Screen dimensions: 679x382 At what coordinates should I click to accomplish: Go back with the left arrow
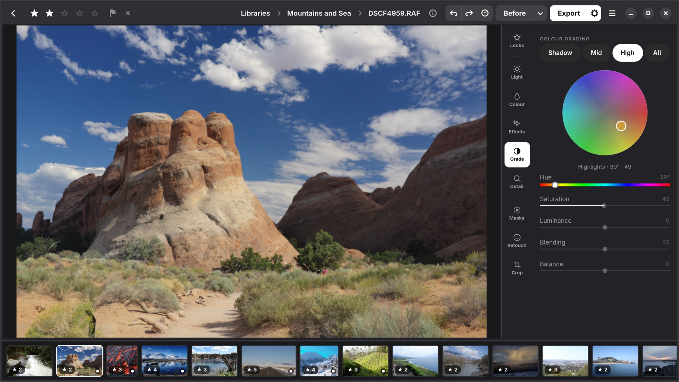pos(13,13)
